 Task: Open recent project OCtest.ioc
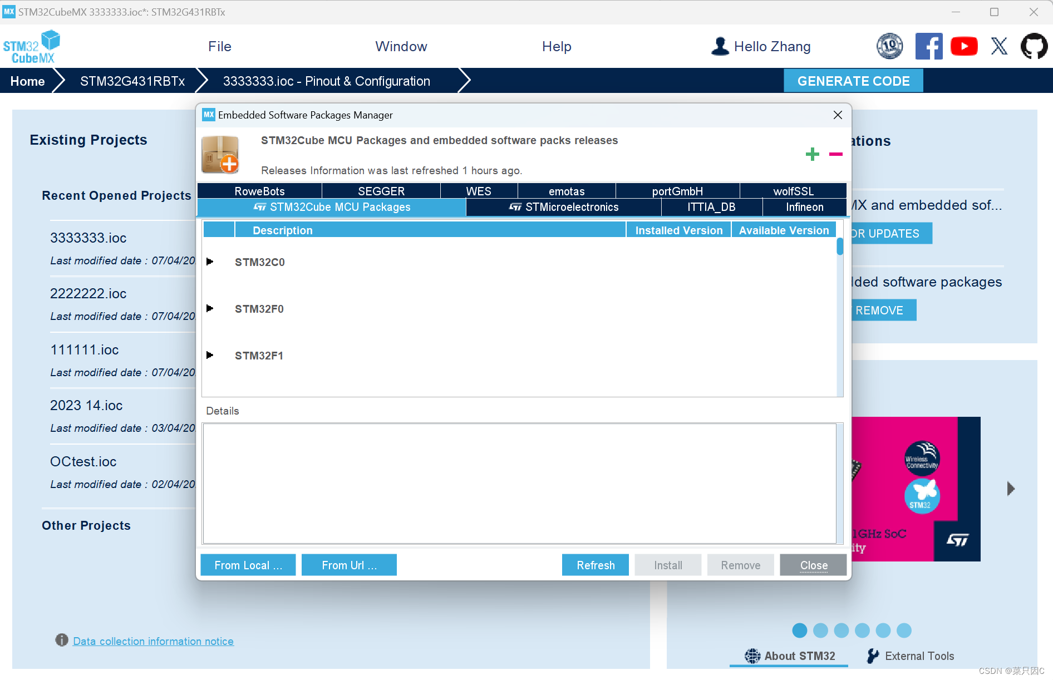(83, 461)
